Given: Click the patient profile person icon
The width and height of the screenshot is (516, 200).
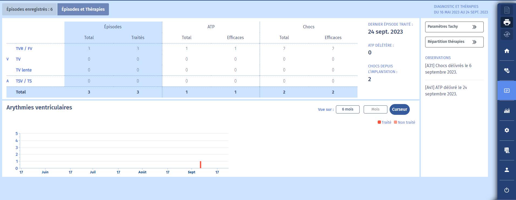Looking at the screenshot, I should point(507,170).
